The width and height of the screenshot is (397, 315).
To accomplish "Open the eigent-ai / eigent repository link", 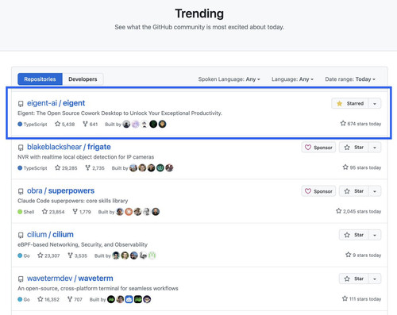I will (x=56, y=103).
